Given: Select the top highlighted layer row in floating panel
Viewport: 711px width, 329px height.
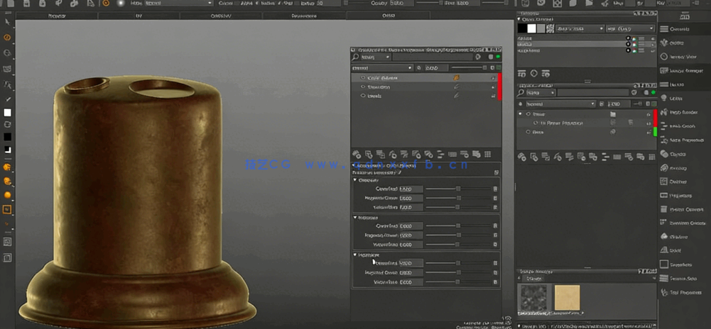Looking at the screenshot, I should 424,78.
